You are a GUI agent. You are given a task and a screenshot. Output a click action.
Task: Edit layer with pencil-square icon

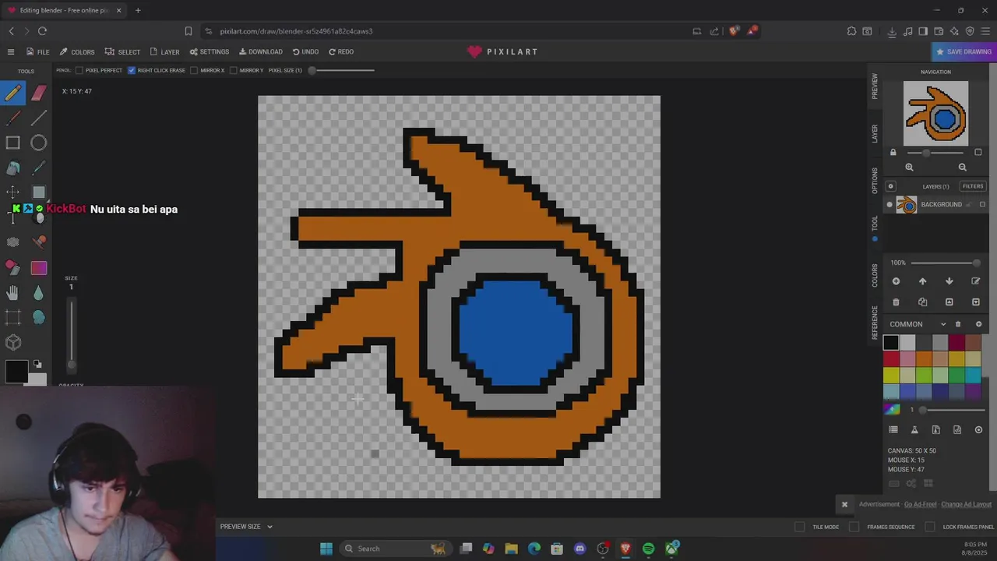point(975,281)
